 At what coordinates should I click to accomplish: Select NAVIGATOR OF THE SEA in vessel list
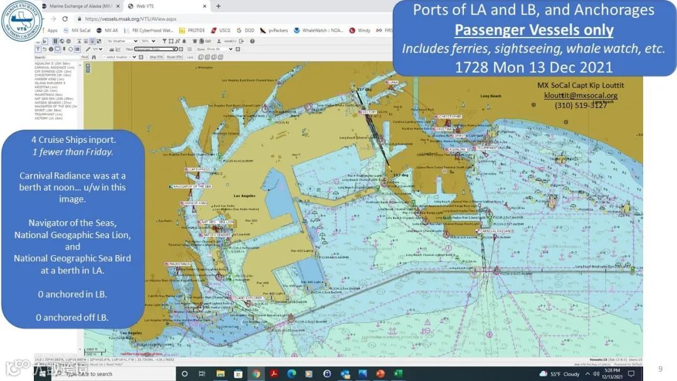tap(56, 106)
